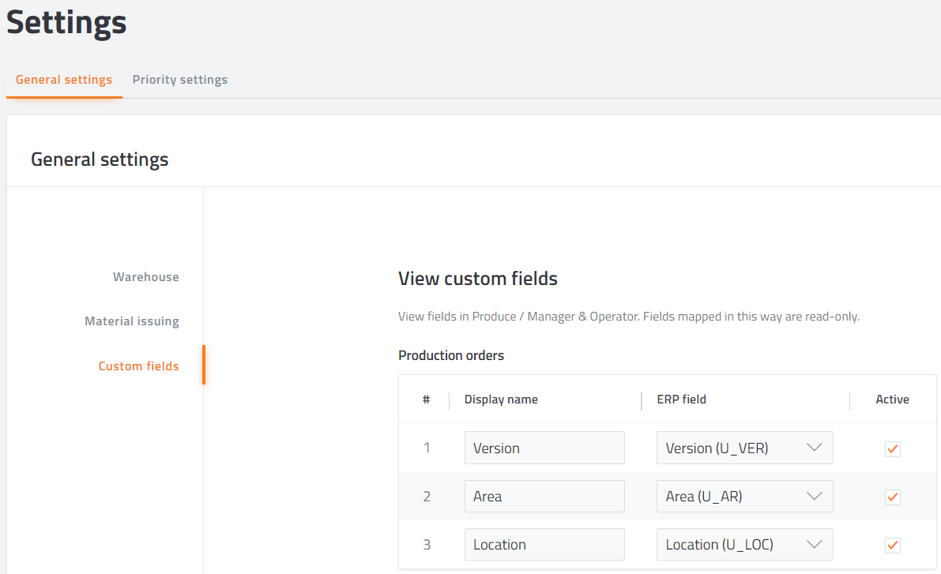Click the ERP field column header
The height and width of the screenshot is (574, 941).
[681, 400]
